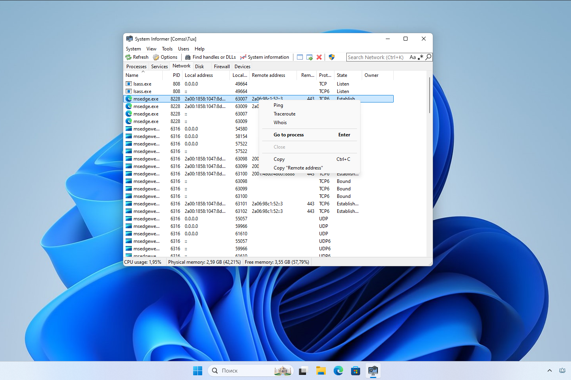The height and width of the screenshot is (380, 571).
Task: Choose Ping from the context menu
Action: tap(278, 105)
